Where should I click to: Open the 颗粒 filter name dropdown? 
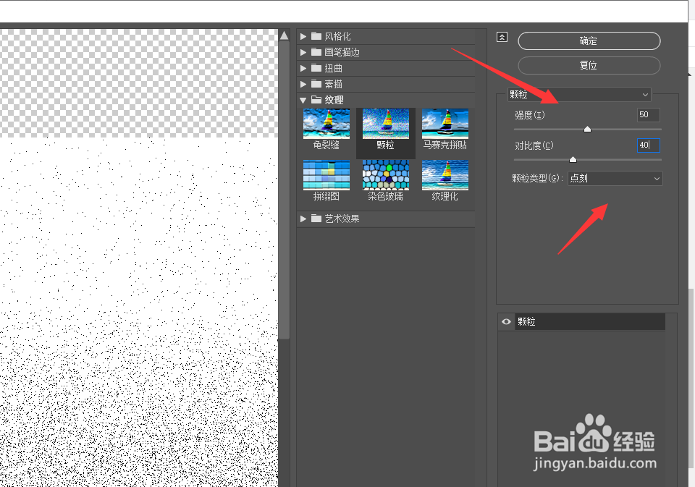click(x=579, y=94)
